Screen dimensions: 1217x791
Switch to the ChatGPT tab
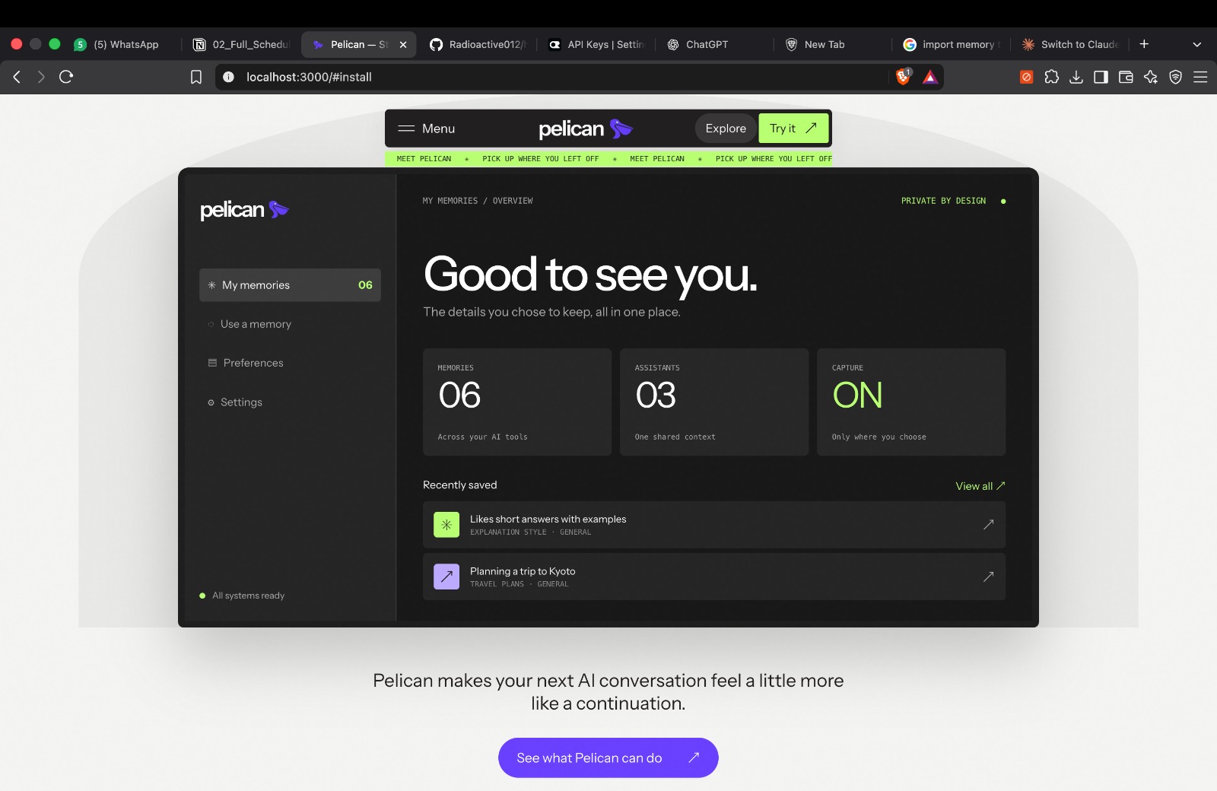(x=707, y=44)
